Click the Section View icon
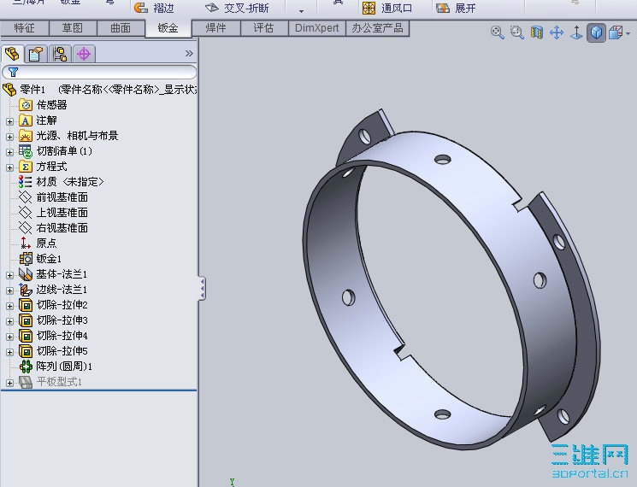 click(537, 32)
